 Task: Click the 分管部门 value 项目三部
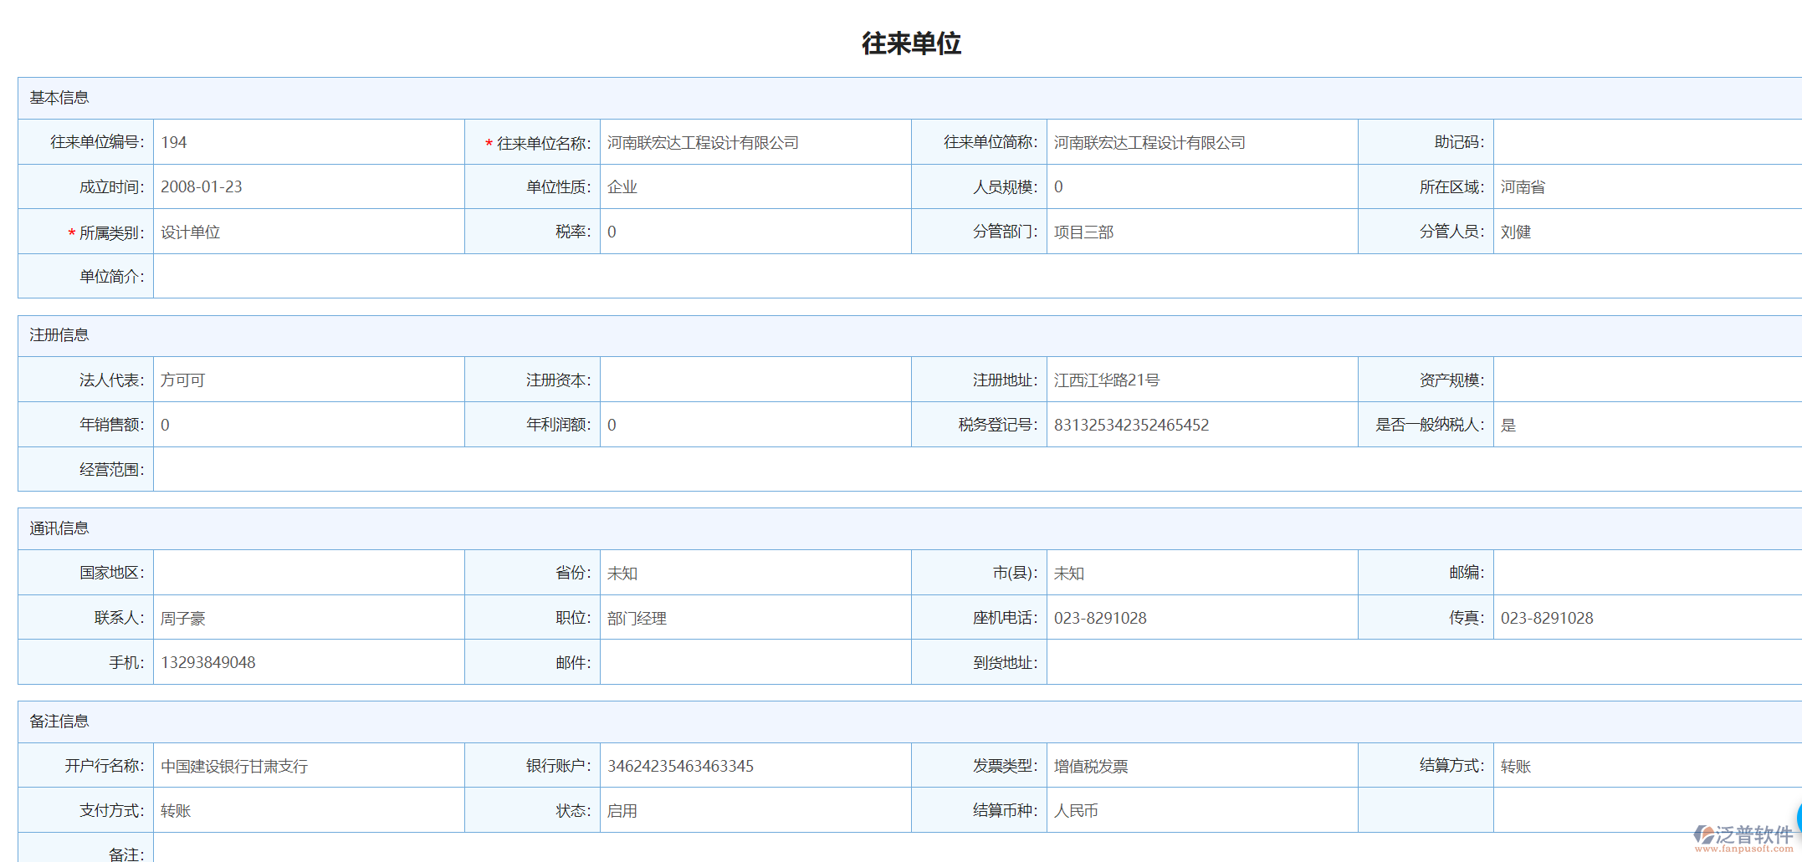(x=1084, y=232)
